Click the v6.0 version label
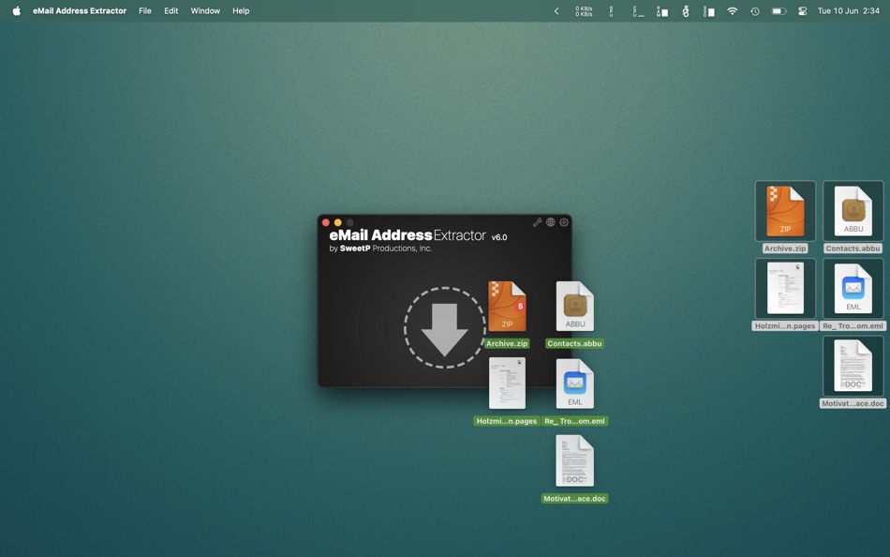Viewport: 890px width, 557px height. pos(499,237)
